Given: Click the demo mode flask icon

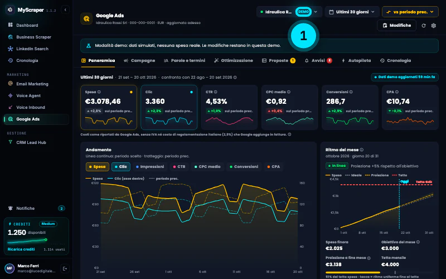Looking at the screenshot, I should (89, 46).
